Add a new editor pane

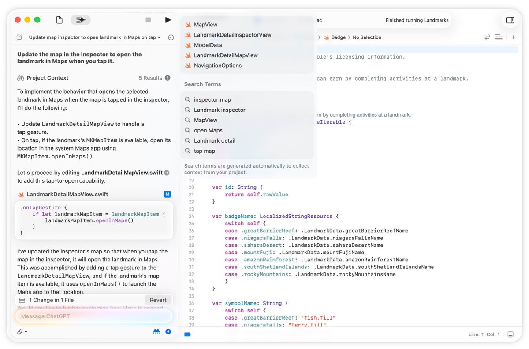click(514, 37)
